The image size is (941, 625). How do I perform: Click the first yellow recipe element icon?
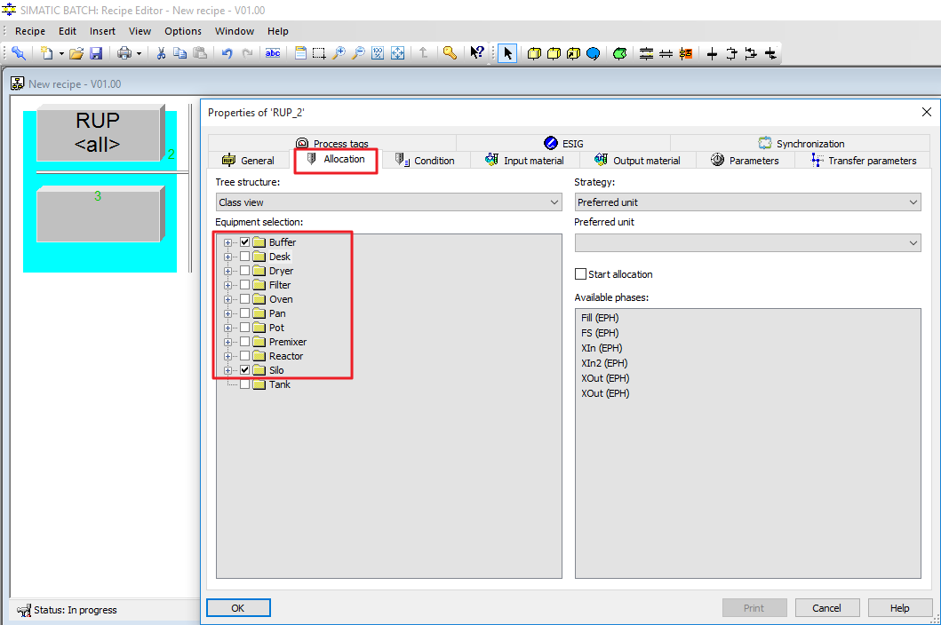click(x=534, y=53)
